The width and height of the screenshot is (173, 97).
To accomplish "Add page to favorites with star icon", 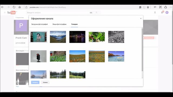I will click(x=148, y=7).
